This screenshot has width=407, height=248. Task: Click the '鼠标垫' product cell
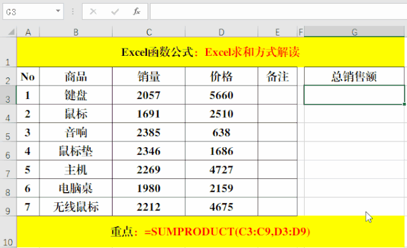[x=76, y=151]
